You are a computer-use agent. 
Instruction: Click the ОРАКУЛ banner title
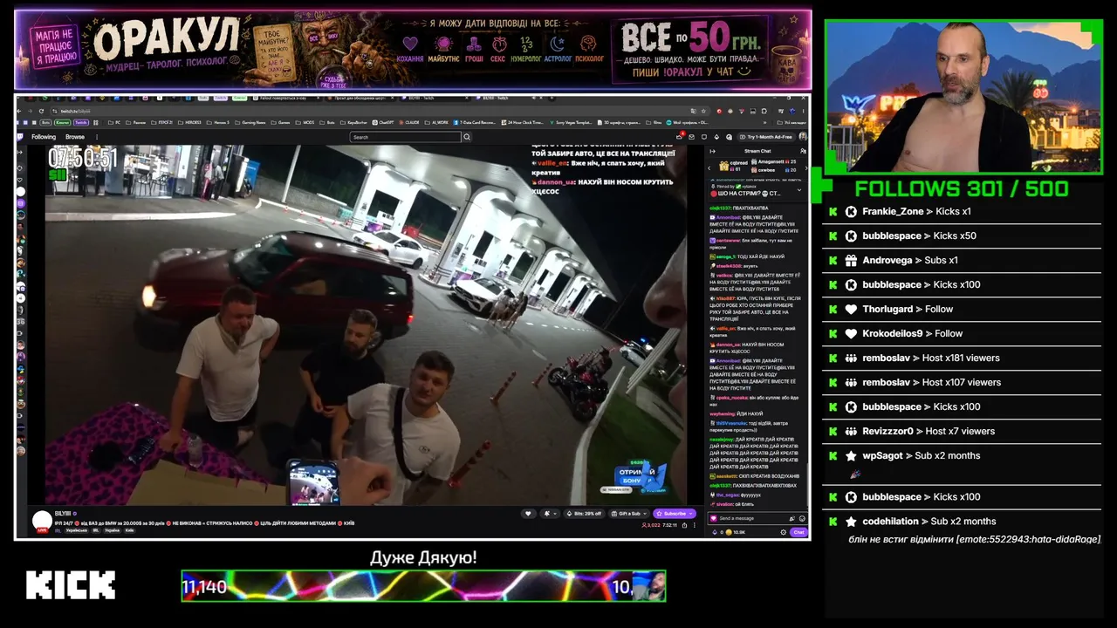pyautogui.click(x=167, y=38)
